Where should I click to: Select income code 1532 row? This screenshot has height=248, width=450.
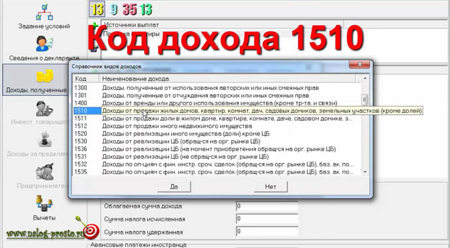pos(217,164)
